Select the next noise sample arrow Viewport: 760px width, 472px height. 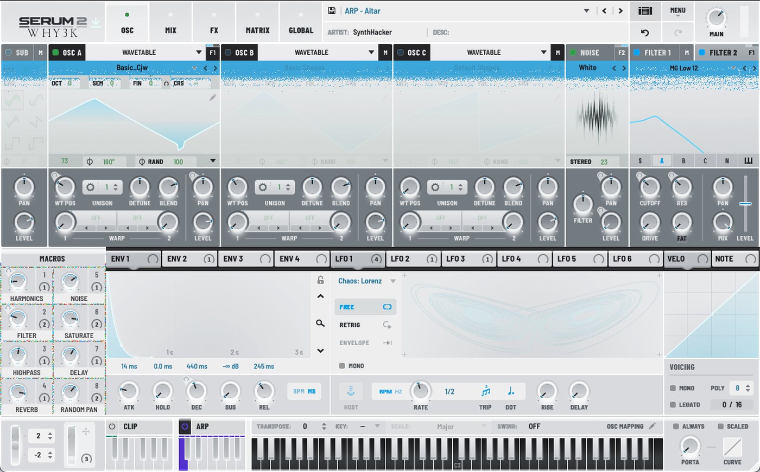[624, 68]
